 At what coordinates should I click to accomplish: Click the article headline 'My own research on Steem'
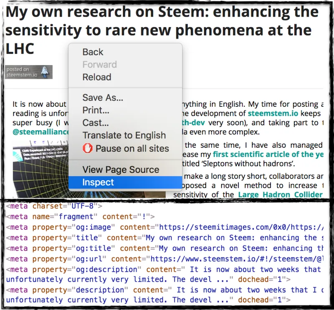(162, 30)
